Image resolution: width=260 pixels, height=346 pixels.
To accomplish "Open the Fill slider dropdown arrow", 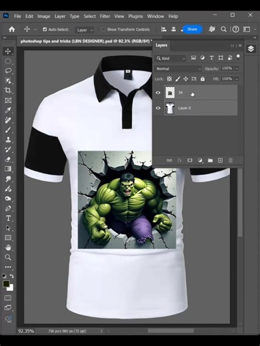I will 237,79.
